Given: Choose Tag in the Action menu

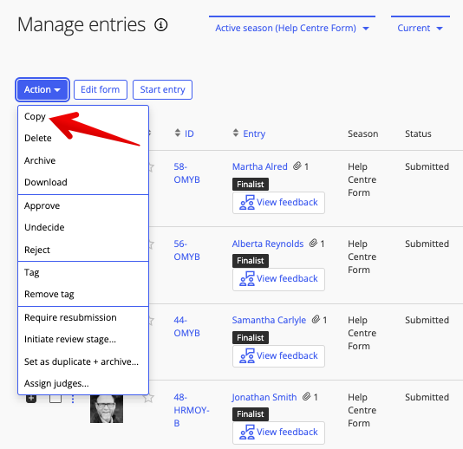Looking at the screenshot, I should pos(31,272).
